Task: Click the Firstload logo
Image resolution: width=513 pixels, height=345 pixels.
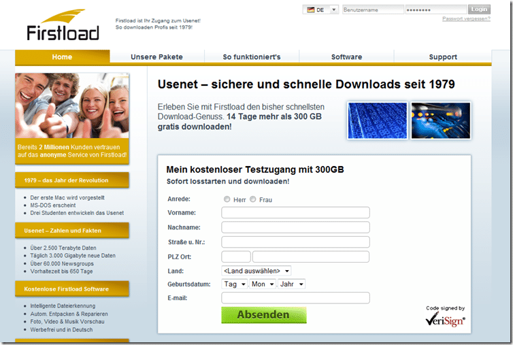Action: [63, 25]
